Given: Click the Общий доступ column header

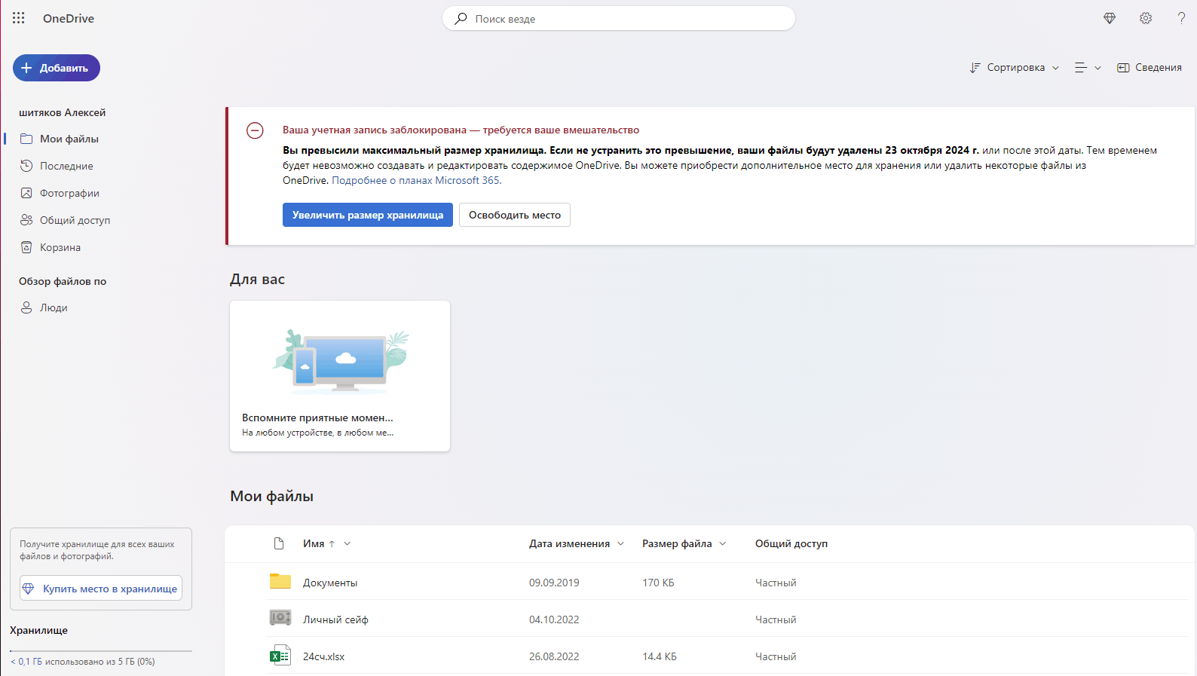Looking at the screenshot, I should 791,543.
